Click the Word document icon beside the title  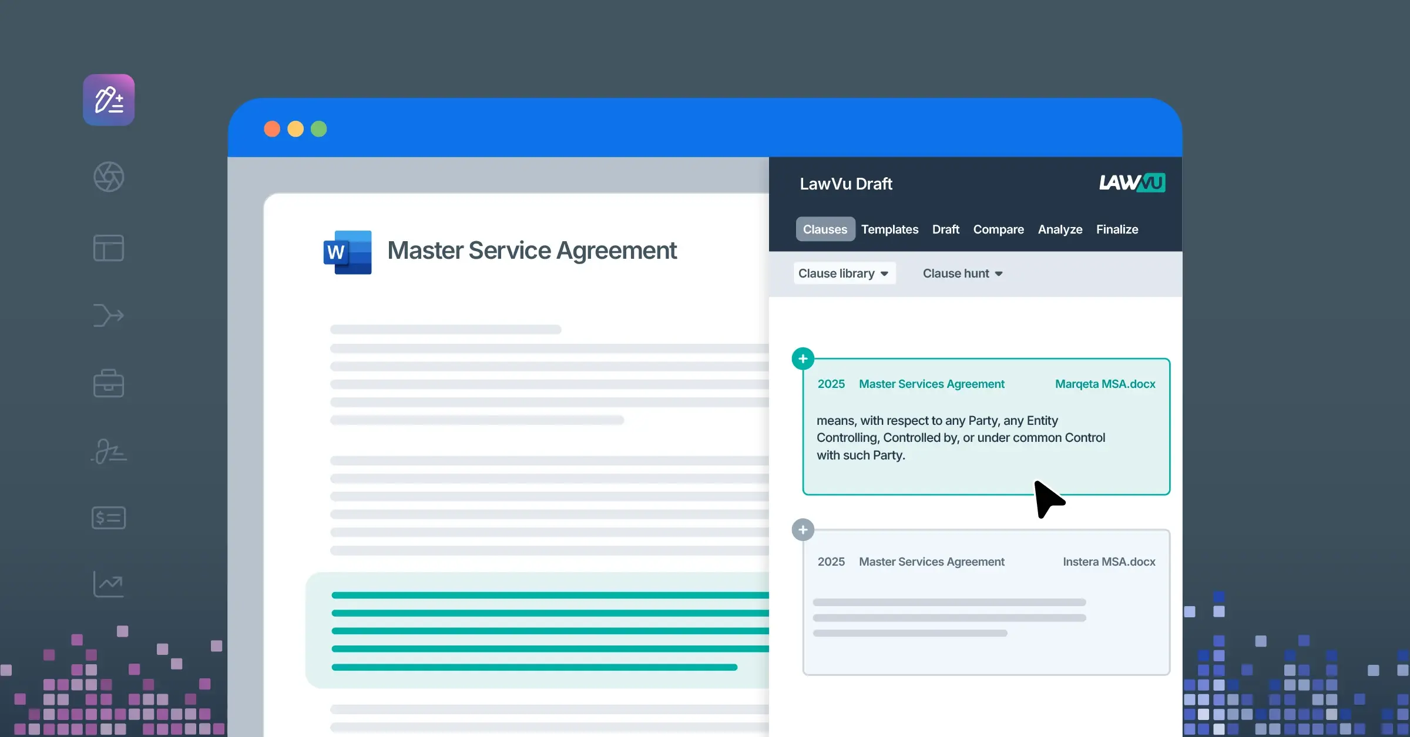coord(347,251)
